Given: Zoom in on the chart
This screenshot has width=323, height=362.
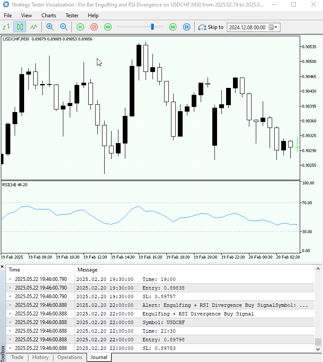Looking at the screenshot, I should 50,27.
